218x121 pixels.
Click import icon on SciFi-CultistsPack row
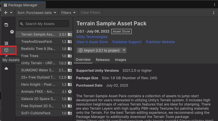coord(70,113)
